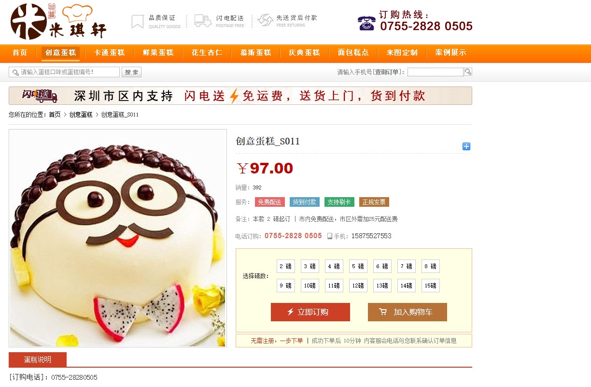Click the magnifier icon next to phone query
Viewport: 591px width, 387px height.
click(468, 72)
